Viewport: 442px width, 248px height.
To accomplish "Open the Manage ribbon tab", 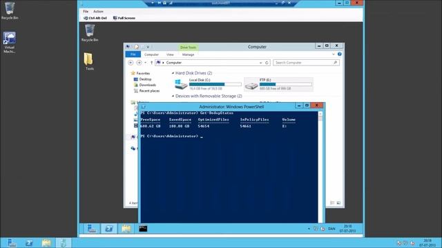I will 188,54.
